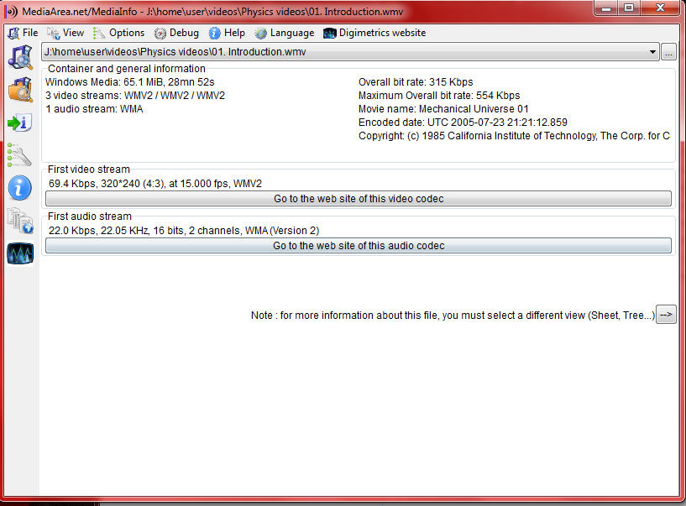
Task: Click the blue About info sidebar icon
Action: 19,188
